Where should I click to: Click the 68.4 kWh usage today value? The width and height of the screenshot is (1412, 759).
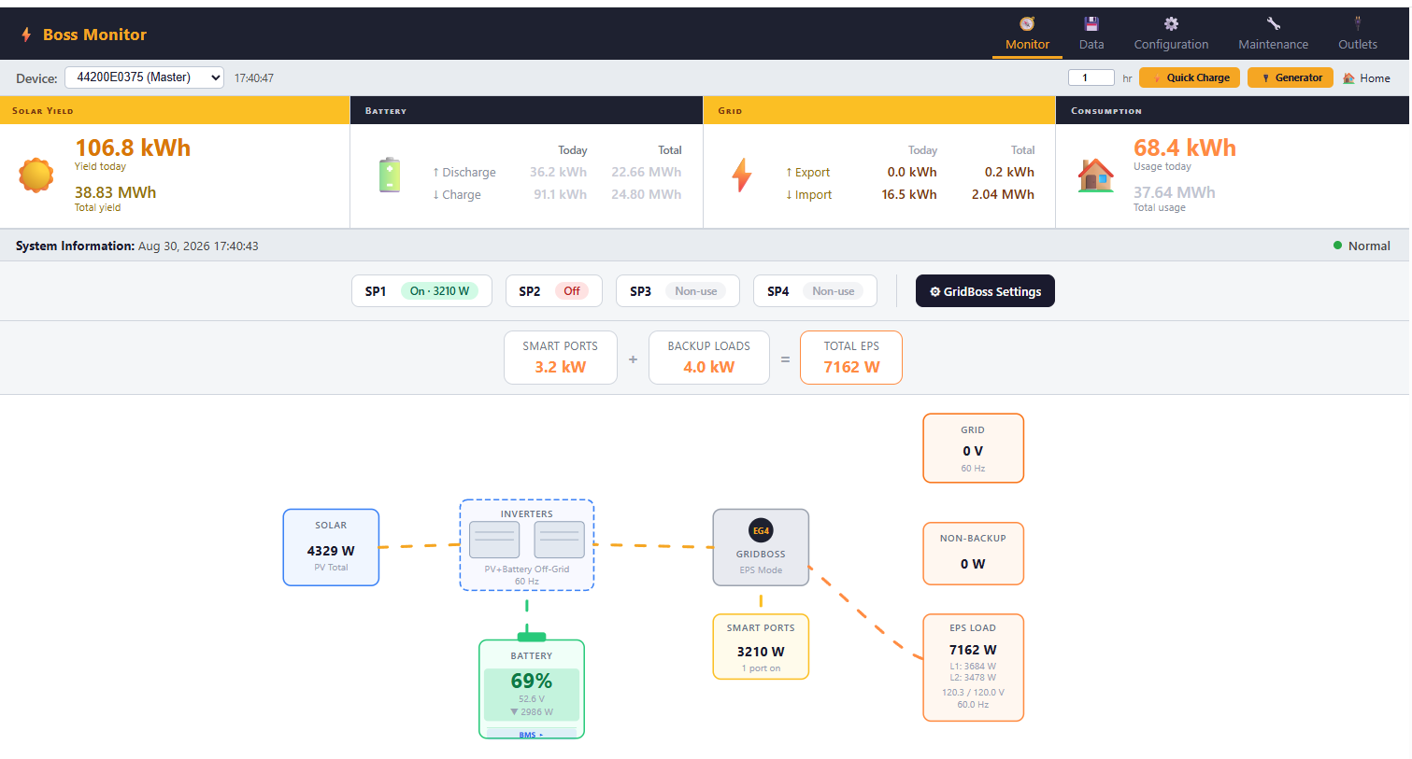tap(1184, 148)
